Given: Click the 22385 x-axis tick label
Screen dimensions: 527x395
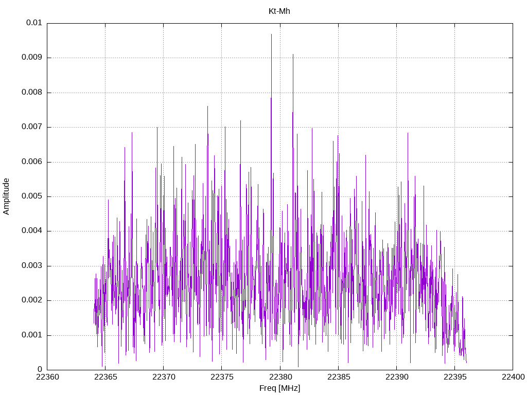Looking at the screenshot, I should [x=339, y=377].
